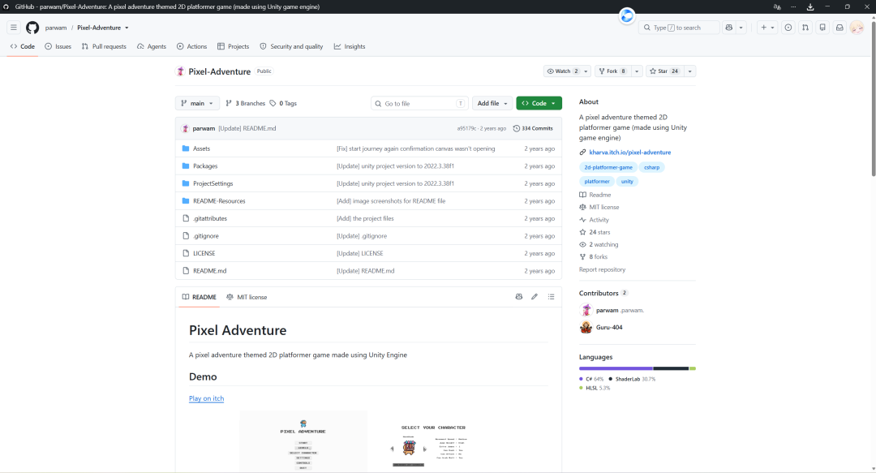This screenshot has height=473, width=876.
Task: Open the Insights tab
Action: coord(350,46)
